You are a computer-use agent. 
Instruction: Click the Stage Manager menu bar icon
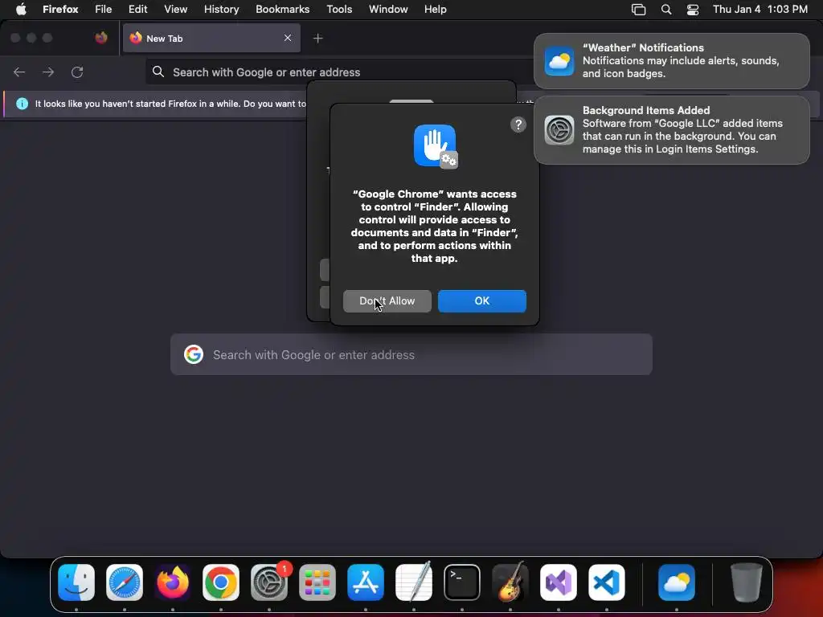[638, 9]
